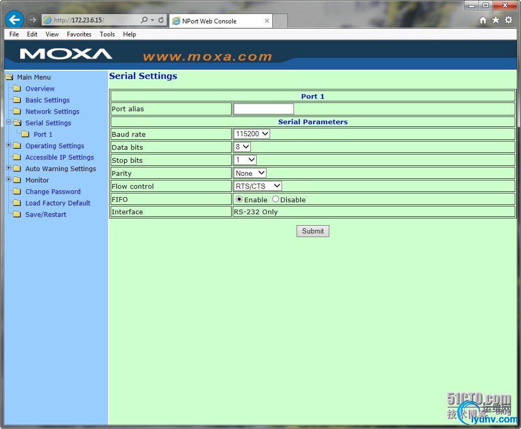Viewport: 521px width, 429px height.
Task: Open the Save/Restart folder icon
Action: [16, 214]
